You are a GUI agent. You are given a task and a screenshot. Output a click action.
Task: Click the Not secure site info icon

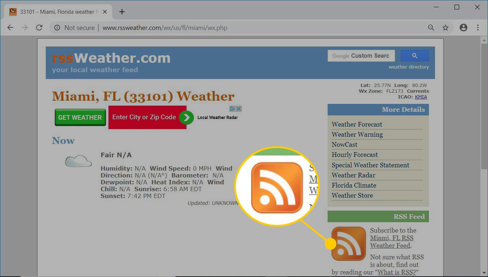click(x=57, y=28)
